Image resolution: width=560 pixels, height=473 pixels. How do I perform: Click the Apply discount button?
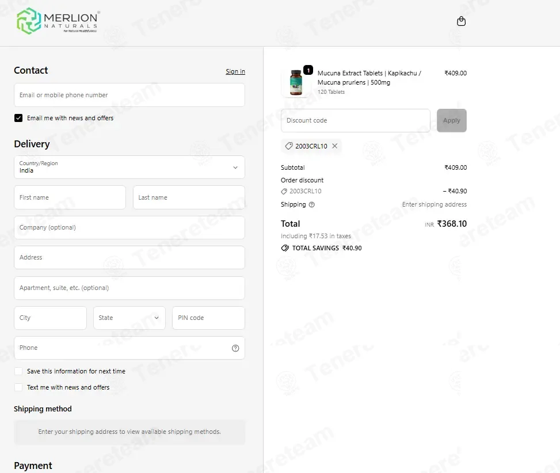(451, 120)
